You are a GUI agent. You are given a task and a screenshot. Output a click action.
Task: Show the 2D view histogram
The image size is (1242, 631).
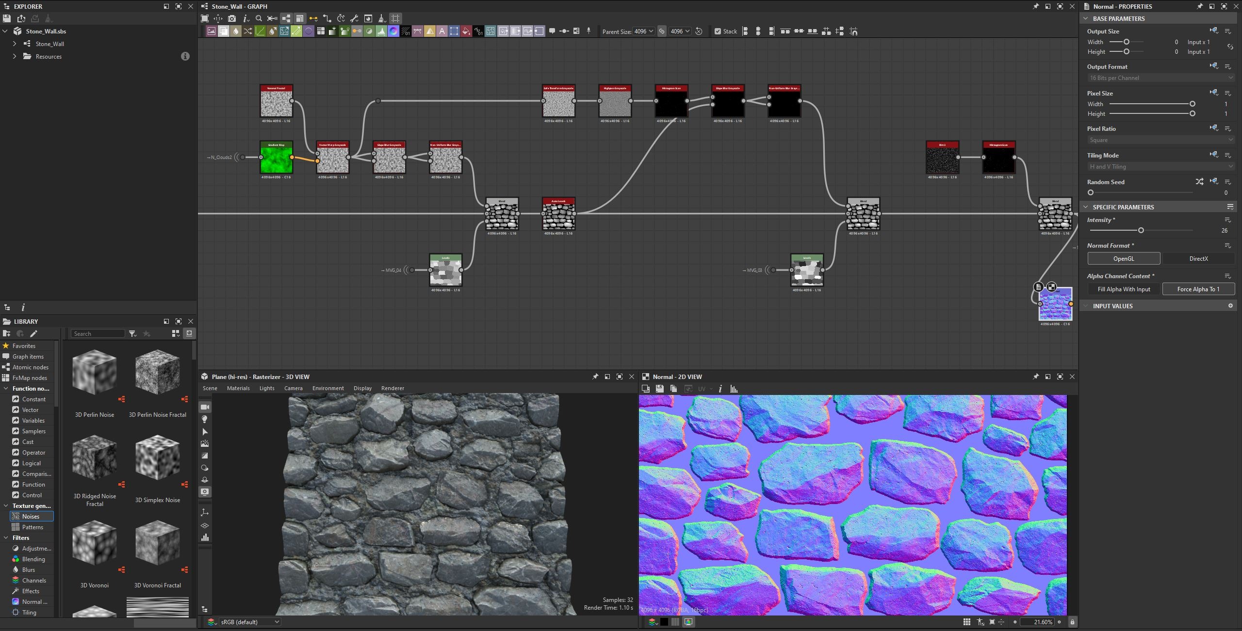click(734, 389)
